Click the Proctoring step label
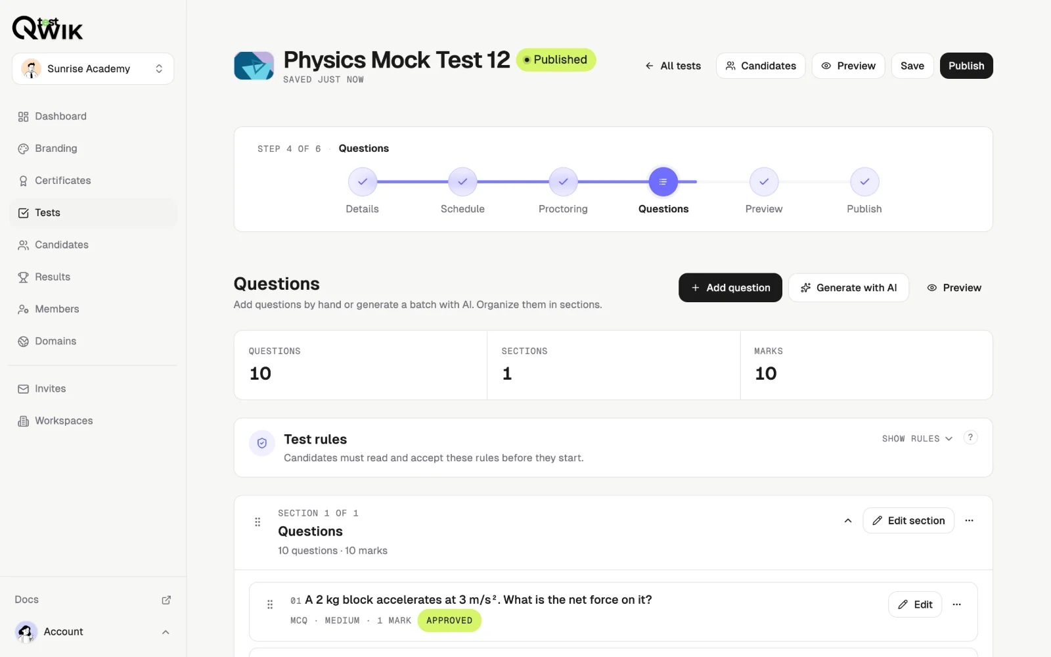The image size is (1051, 657). [563, 209]
